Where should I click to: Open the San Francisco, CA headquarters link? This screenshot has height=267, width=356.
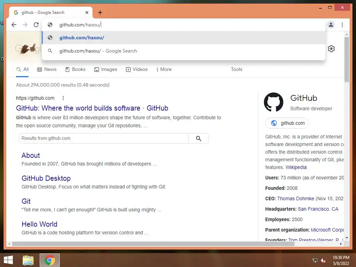tap(318, 209)
